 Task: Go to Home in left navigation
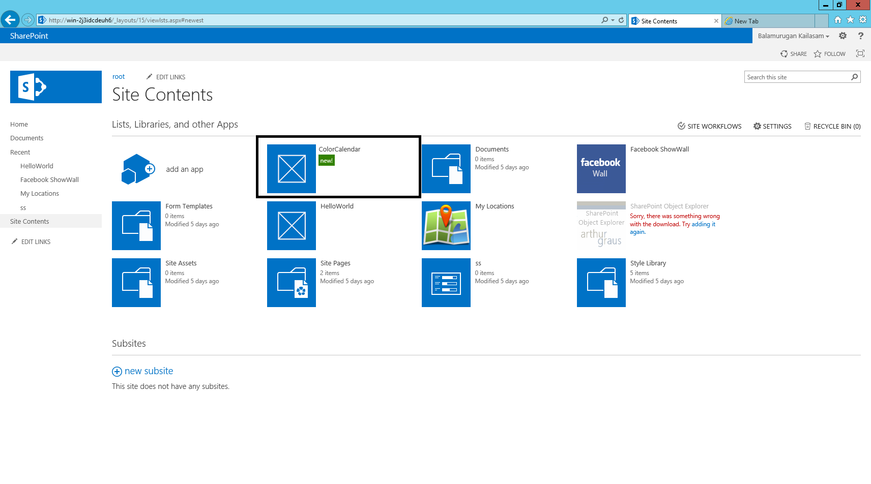pyautogui.click(x=19, y=124)
